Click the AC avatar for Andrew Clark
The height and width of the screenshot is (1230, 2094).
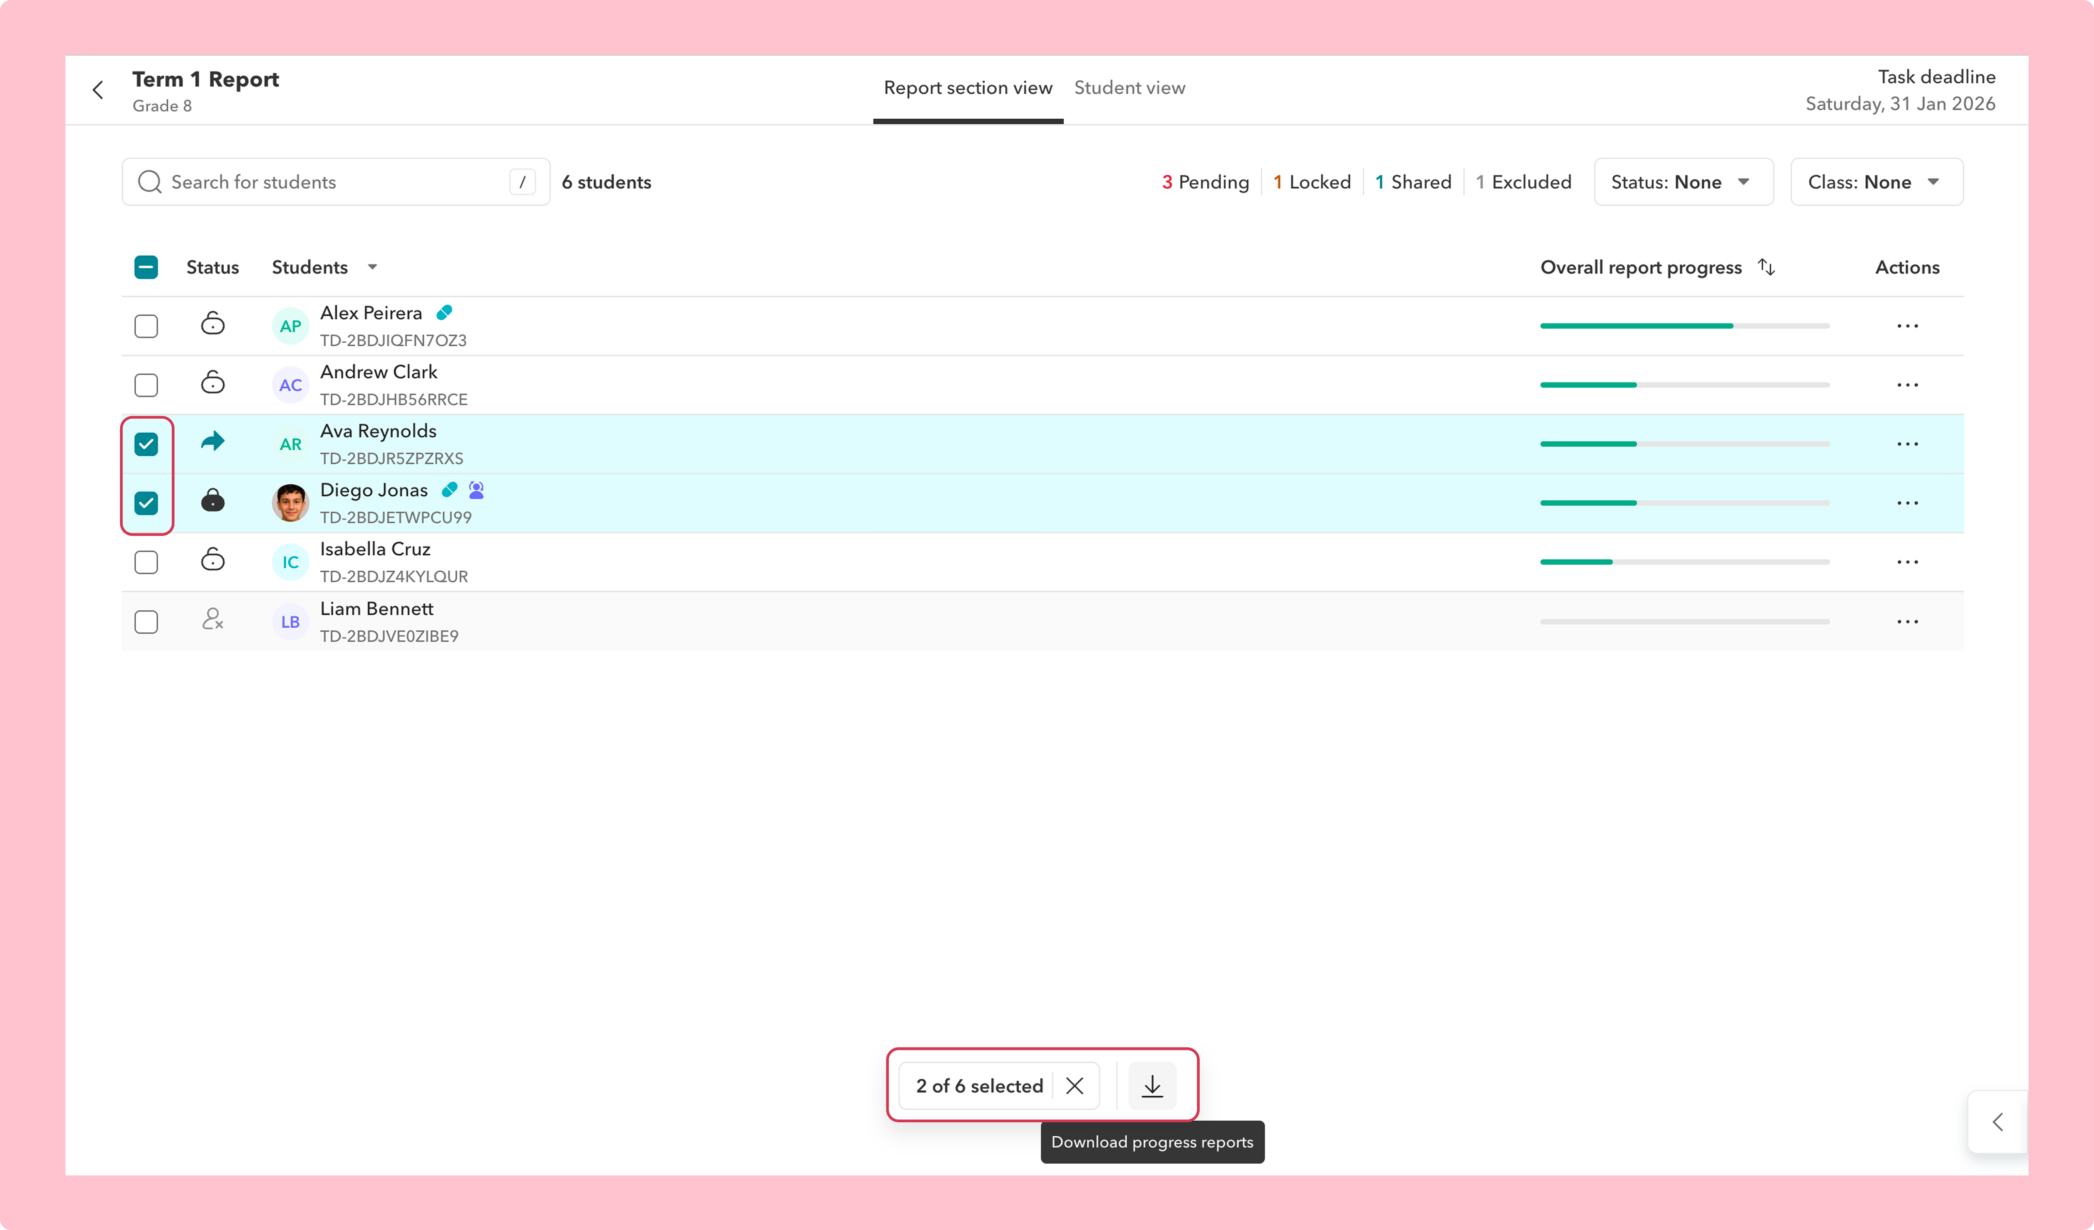tap(290, 385)
